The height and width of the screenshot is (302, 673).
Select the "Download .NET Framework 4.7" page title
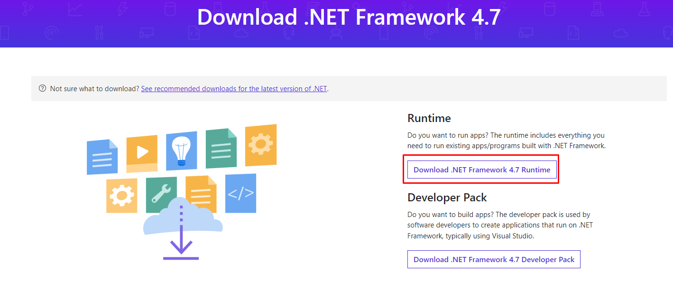pyautogui.click(x=349, y=18)
